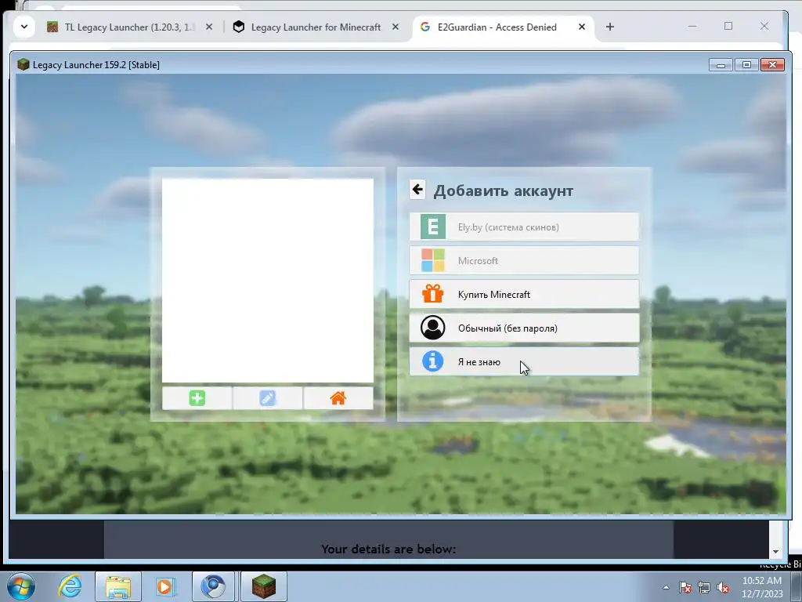Click the Chromium browser taskbar icon

(213, 586)
